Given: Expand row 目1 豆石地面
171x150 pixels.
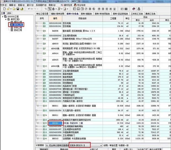Looking at the screenshot, I should [x=36, y=23].
